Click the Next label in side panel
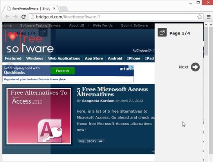The height and width of the screenshot is (162, 213). pos(184,67)
